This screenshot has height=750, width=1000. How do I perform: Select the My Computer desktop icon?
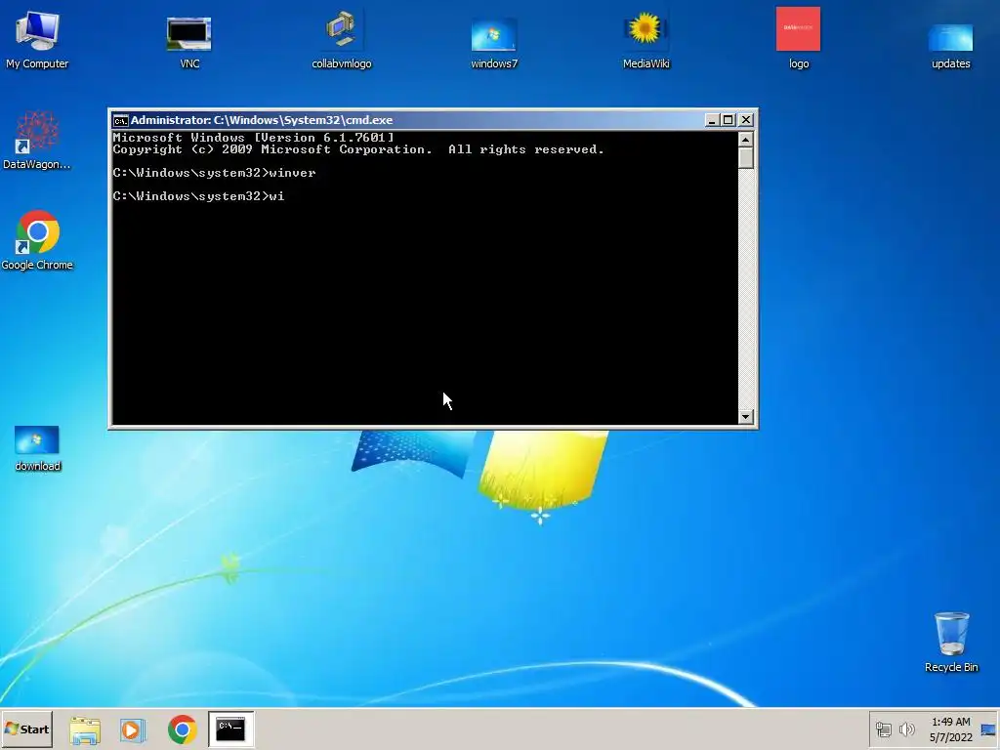pyautogui.click(x=37, y=39)
